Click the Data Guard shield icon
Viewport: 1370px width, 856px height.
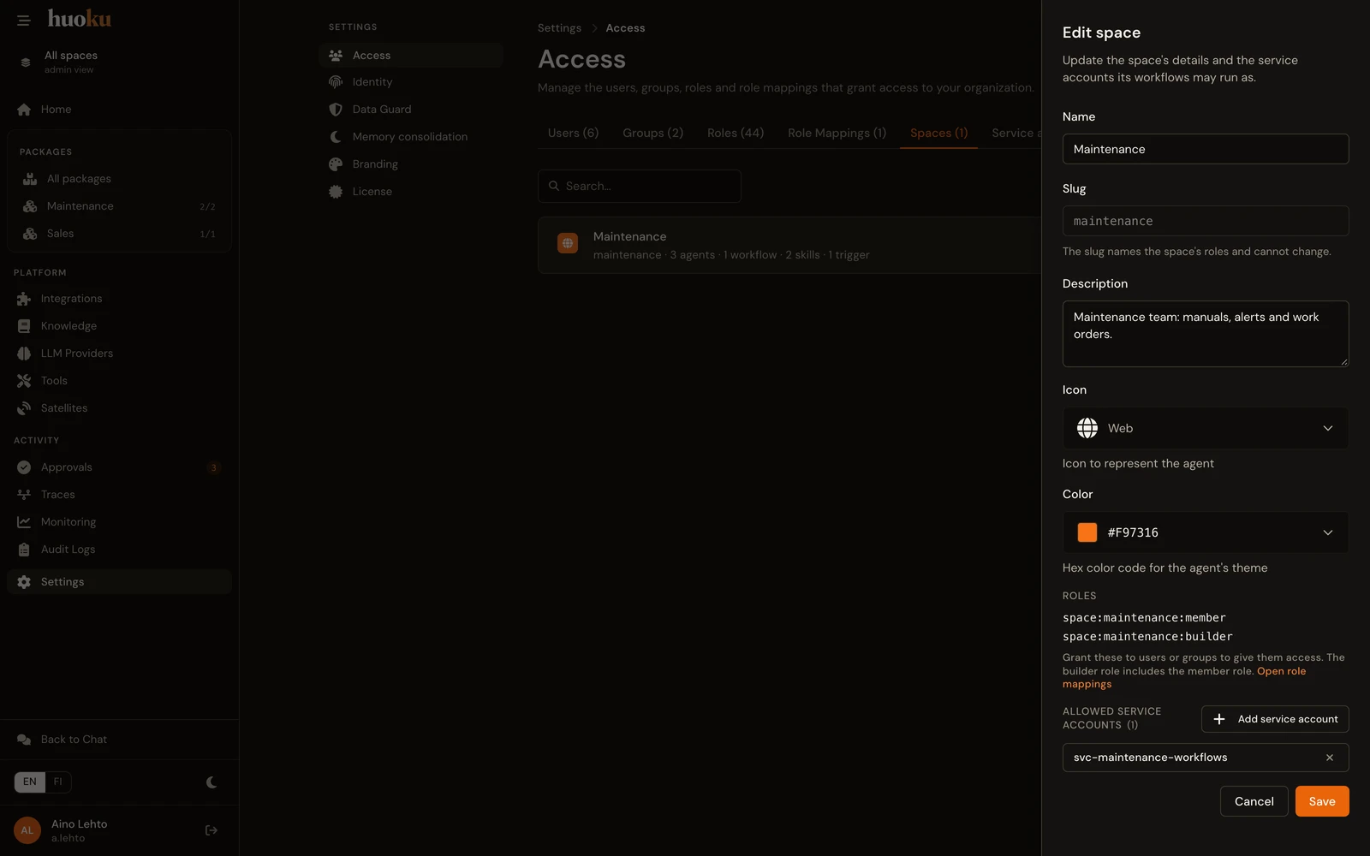[336, 110]
